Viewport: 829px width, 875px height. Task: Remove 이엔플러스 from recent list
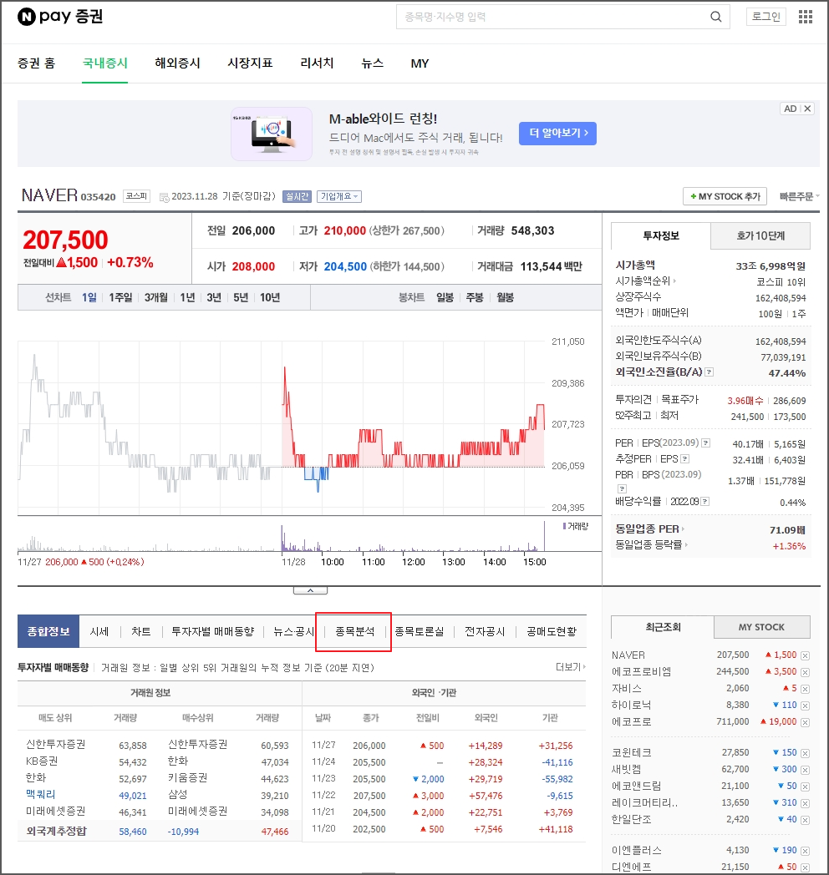tap(805, 851)
